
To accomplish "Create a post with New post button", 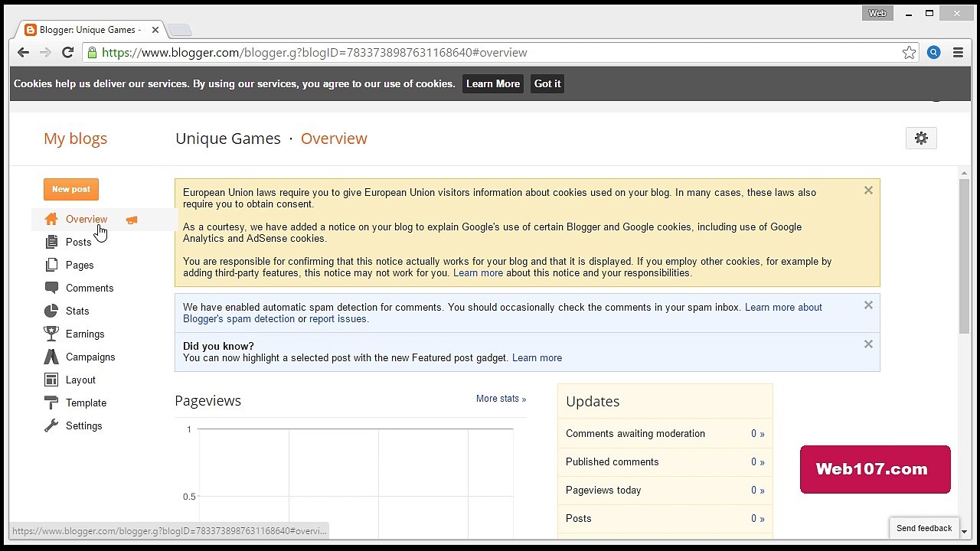I will point(71,189).
